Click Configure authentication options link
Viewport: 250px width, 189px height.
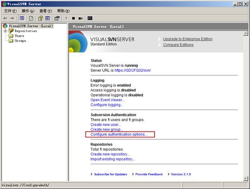[x=119, y=134]
